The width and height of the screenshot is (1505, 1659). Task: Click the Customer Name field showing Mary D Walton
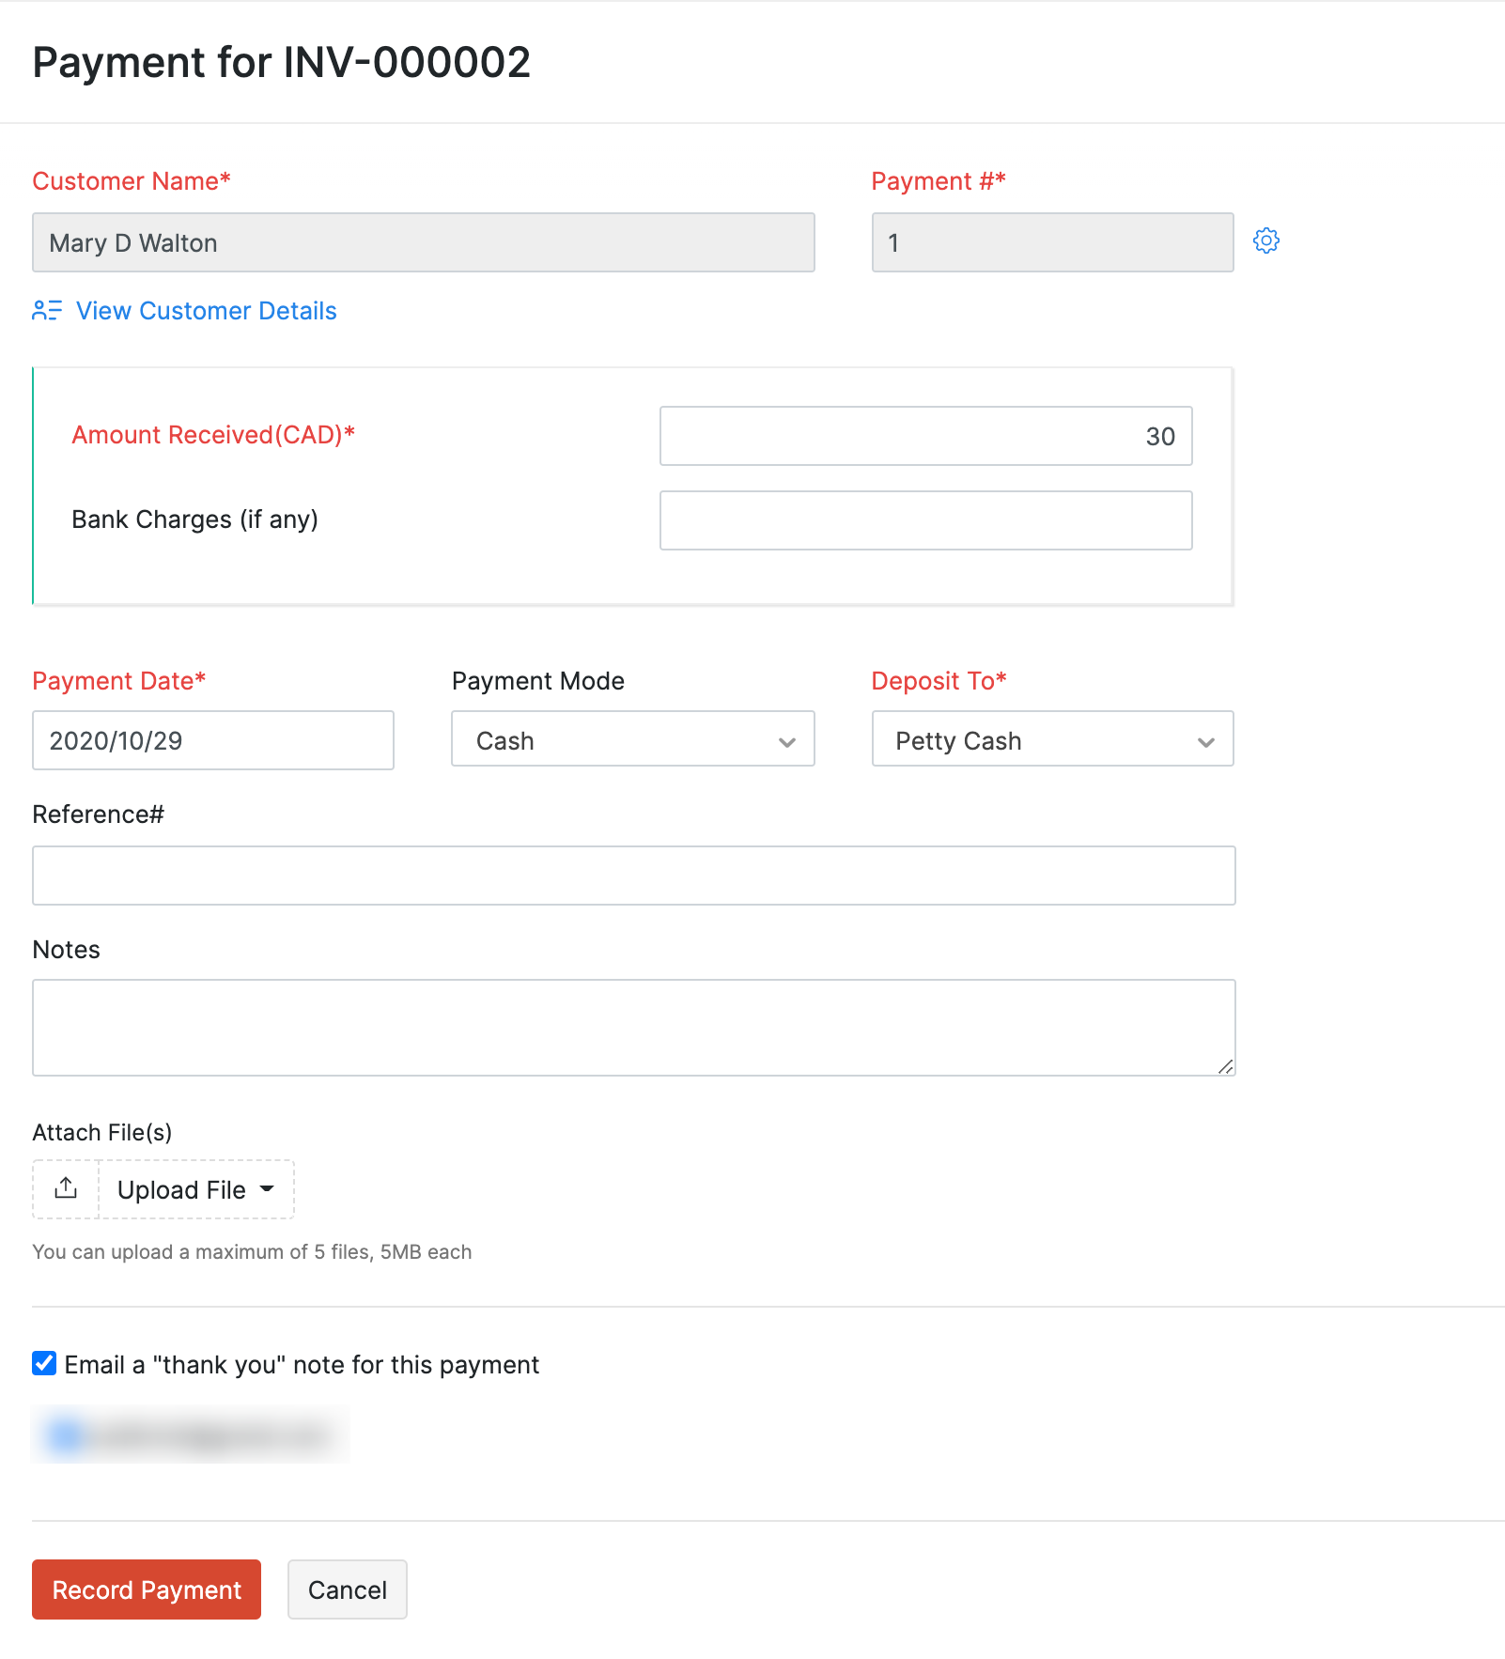(x=423, y=242)
